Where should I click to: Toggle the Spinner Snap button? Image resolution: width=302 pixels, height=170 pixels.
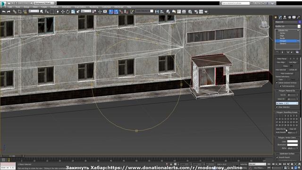126,12
